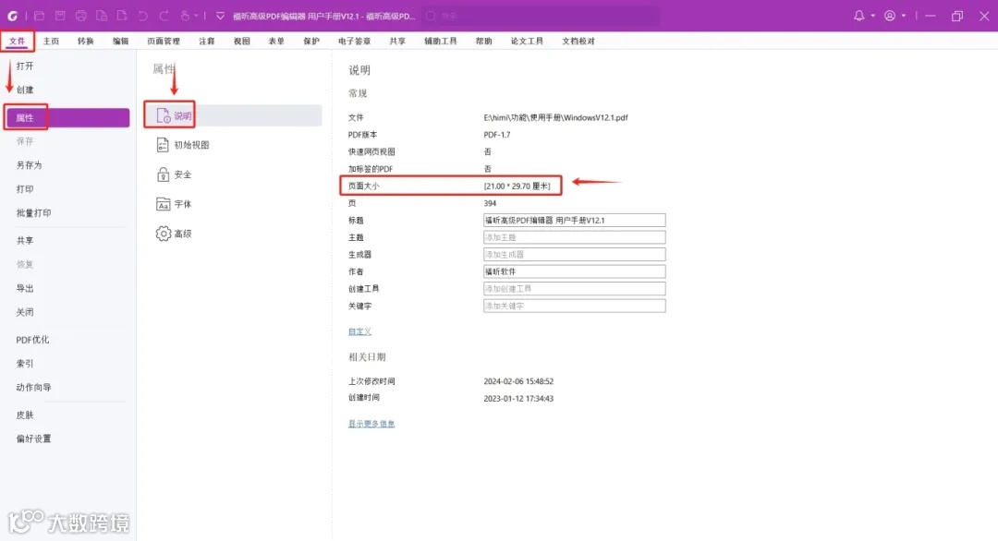998x541 pixels.
Task: Click the page size value 21.00 * 29.70 厘米
Action: click(517, 186)
